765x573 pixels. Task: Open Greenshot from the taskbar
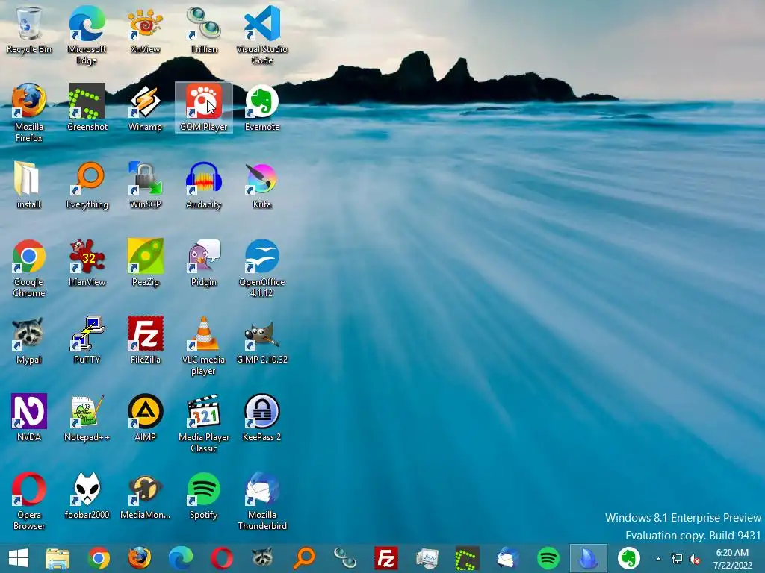point(467,558)
